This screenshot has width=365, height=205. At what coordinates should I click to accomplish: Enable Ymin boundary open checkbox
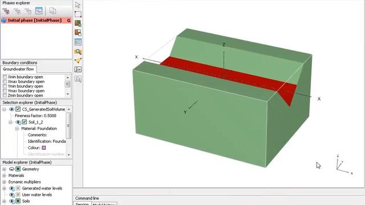(5, 86)
